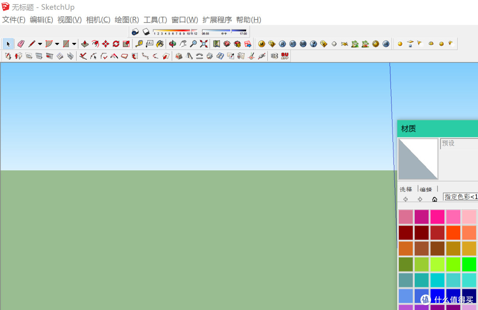
Task: Click the blue RT render button
Action: [293, 44]
